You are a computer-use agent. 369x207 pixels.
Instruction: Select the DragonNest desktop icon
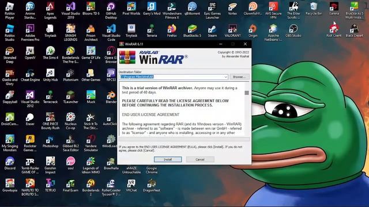pyautogui.click(x=152, y=185)
